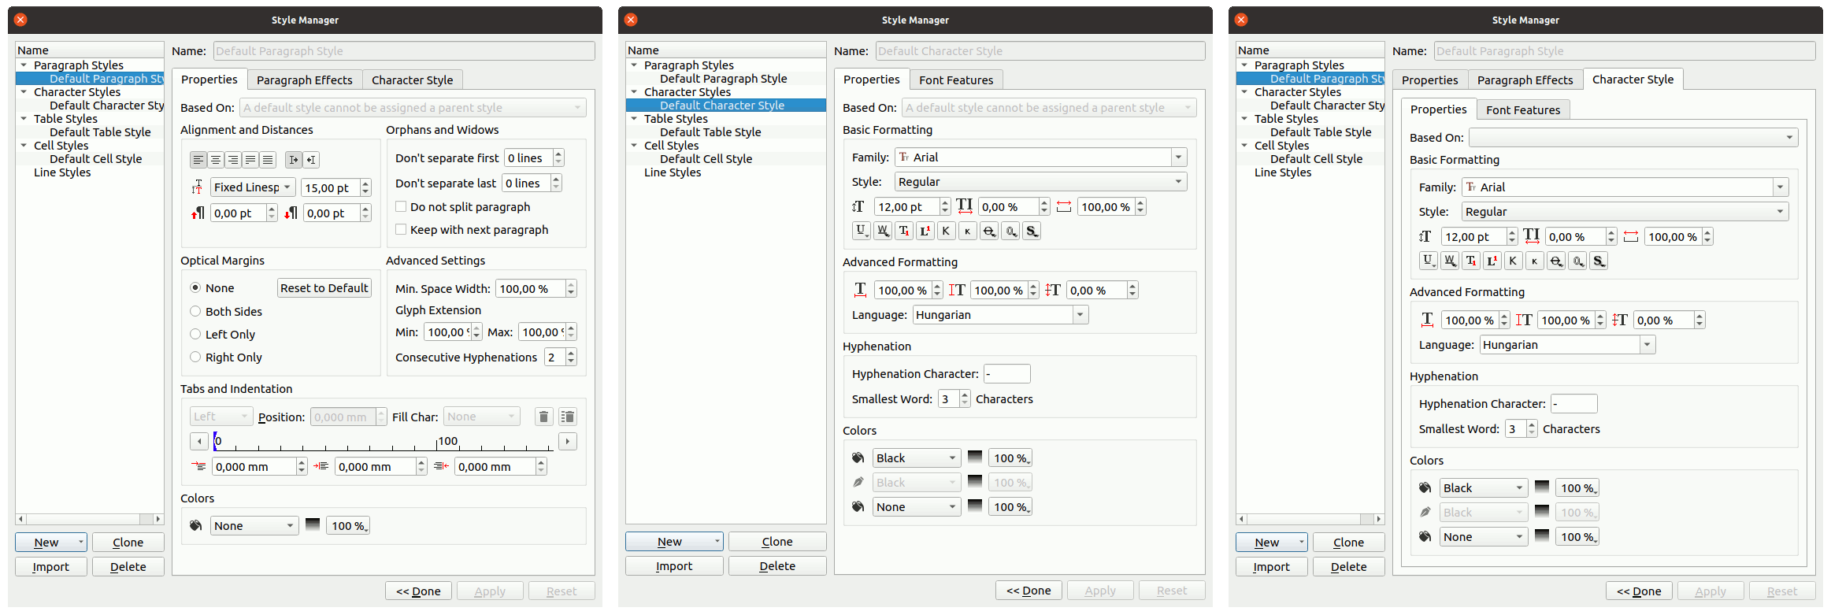Set right-to-left text direction icon
The height and width of the screenshot is (615, 1831).
[x=312, y=160]
